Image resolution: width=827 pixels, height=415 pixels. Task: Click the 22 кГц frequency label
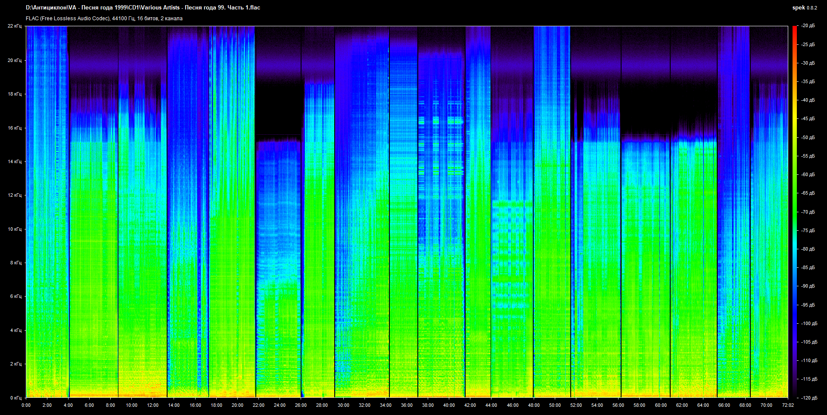pyautogui.click(x=15, y=26)
